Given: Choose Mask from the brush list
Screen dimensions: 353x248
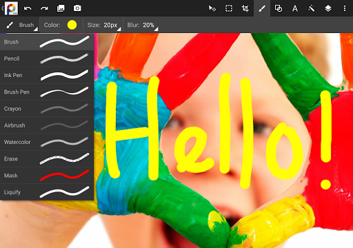Looking at the screenshot, I should click(47, 176).
